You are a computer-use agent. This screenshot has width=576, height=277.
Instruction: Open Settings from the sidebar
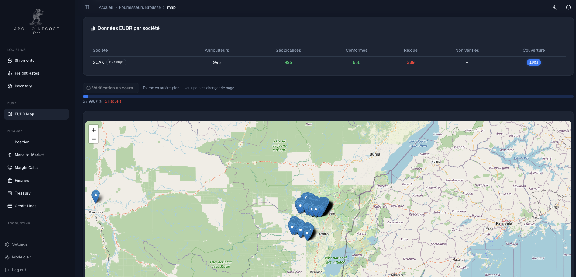pyautogui.click(x=20, y=244)
